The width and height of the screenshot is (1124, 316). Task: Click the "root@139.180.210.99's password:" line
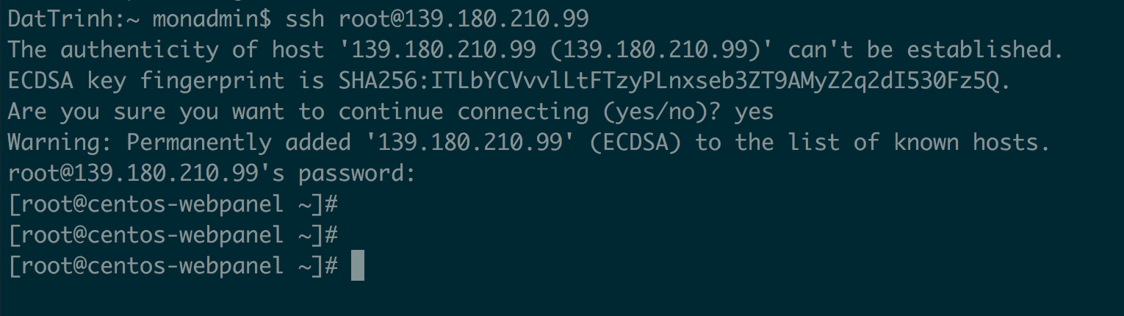(212, 174)
